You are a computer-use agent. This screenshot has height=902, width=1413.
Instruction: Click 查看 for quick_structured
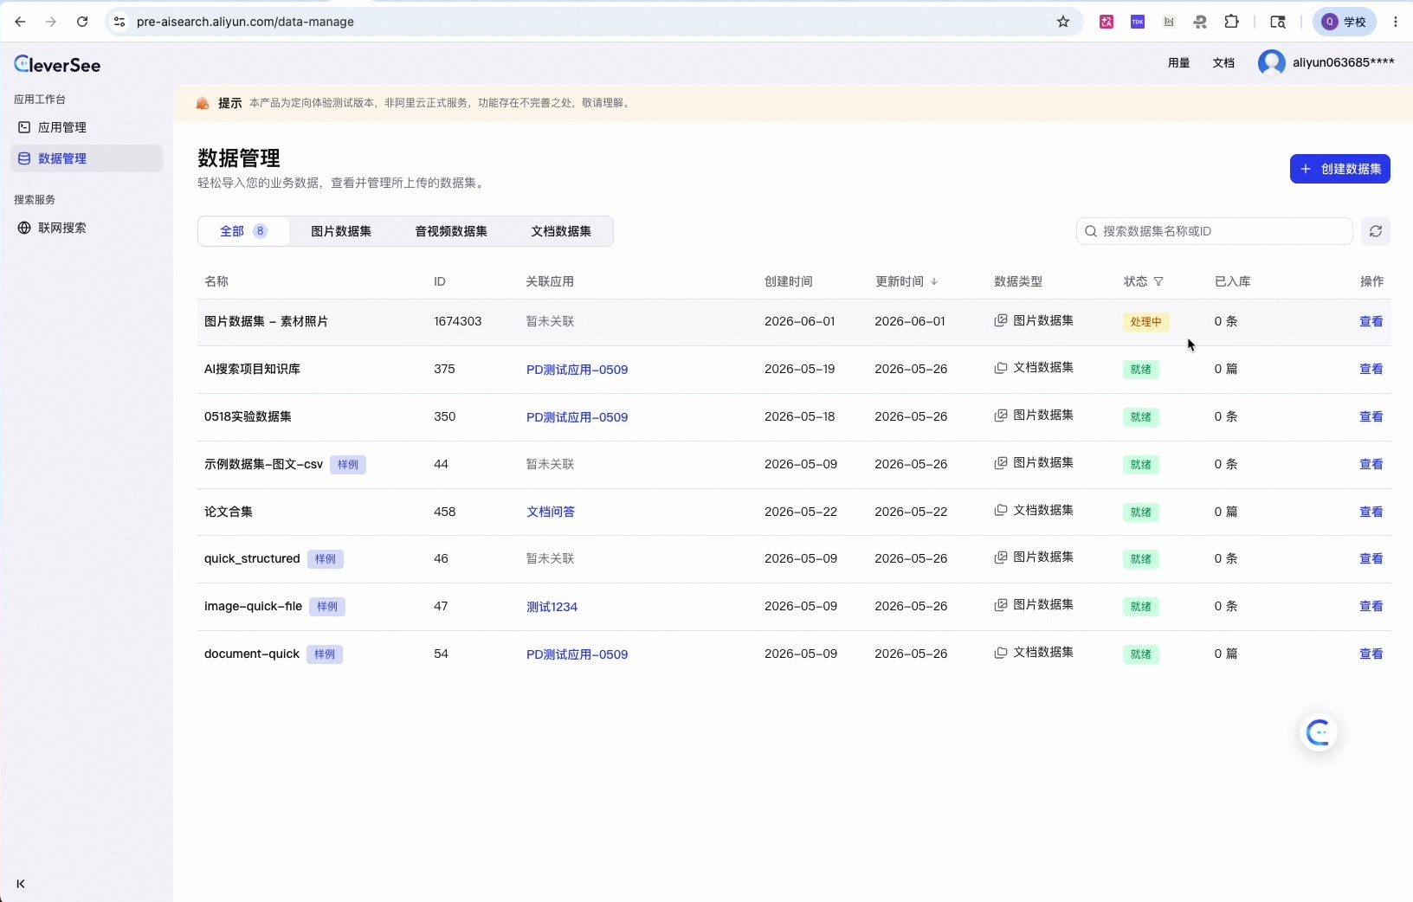click(1371, 558)
